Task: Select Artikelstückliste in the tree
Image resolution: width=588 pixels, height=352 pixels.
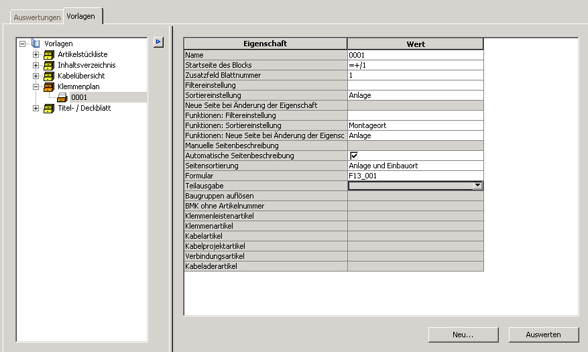Action: [x=82, y=54]
